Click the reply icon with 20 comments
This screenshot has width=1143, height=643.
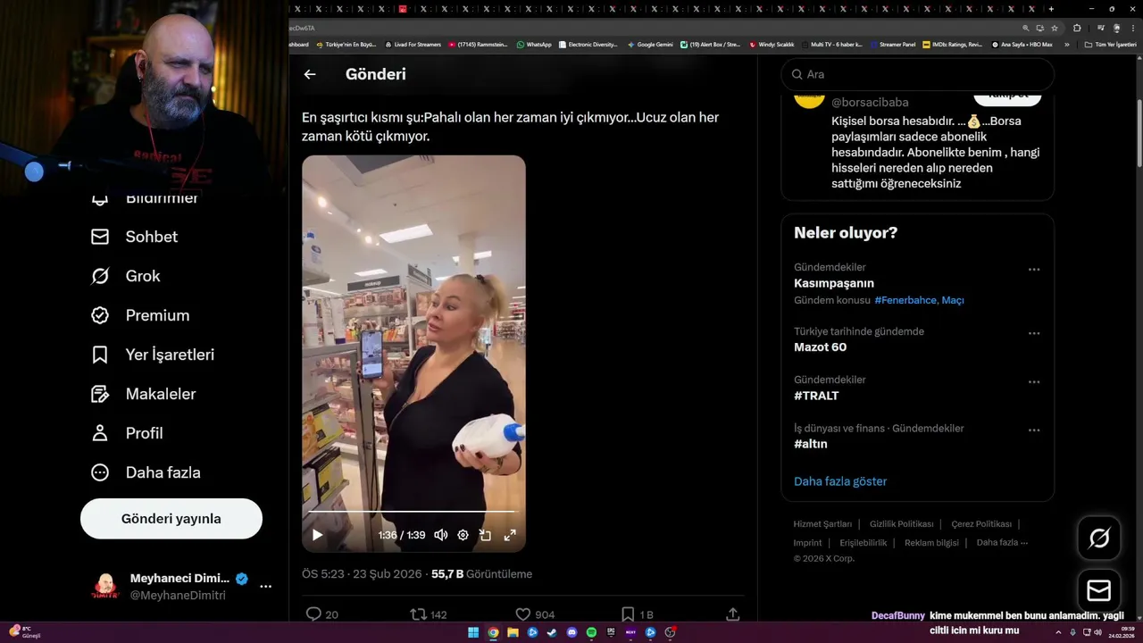tap(313, 614)
